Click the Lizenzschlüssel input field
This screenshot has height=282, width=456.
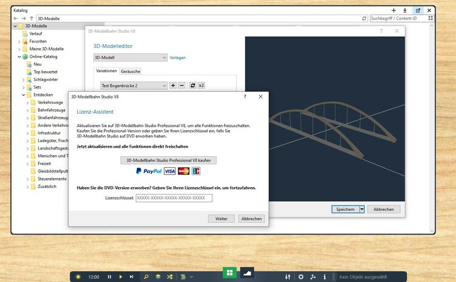174,198
